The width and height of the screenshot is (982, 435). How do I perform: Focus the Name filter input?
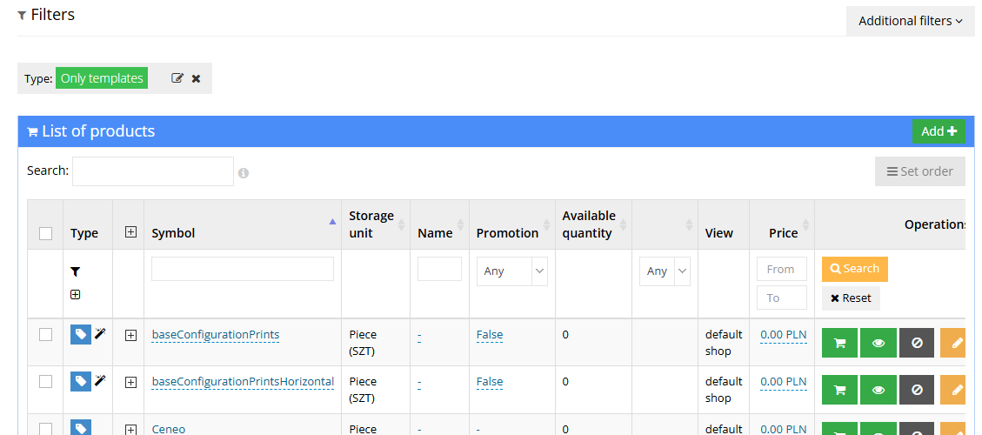tap(439, 269)
